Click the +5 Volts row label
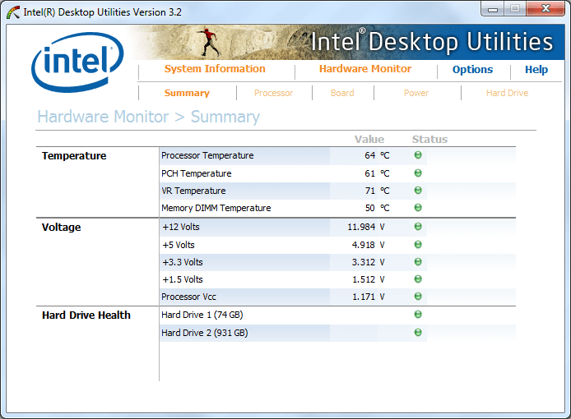This screenshot has width=571, height=419. [x=179, y=245]
